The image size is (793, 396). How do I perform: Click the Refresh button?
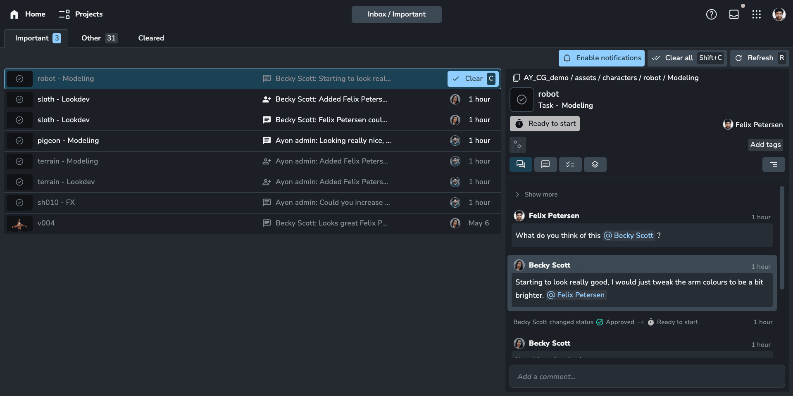(760, 58)
